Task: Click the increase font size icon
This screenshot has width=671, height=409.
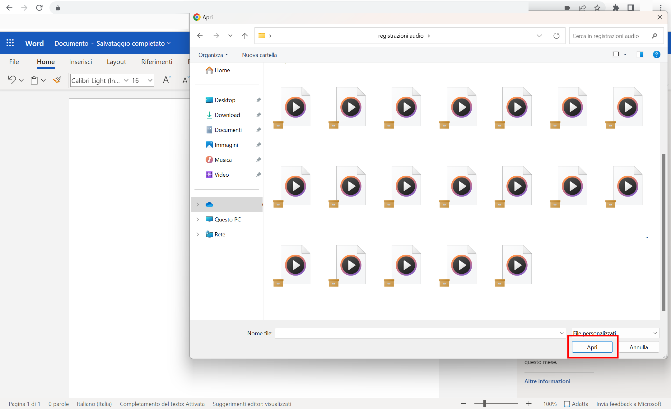Action: [166, 79]
